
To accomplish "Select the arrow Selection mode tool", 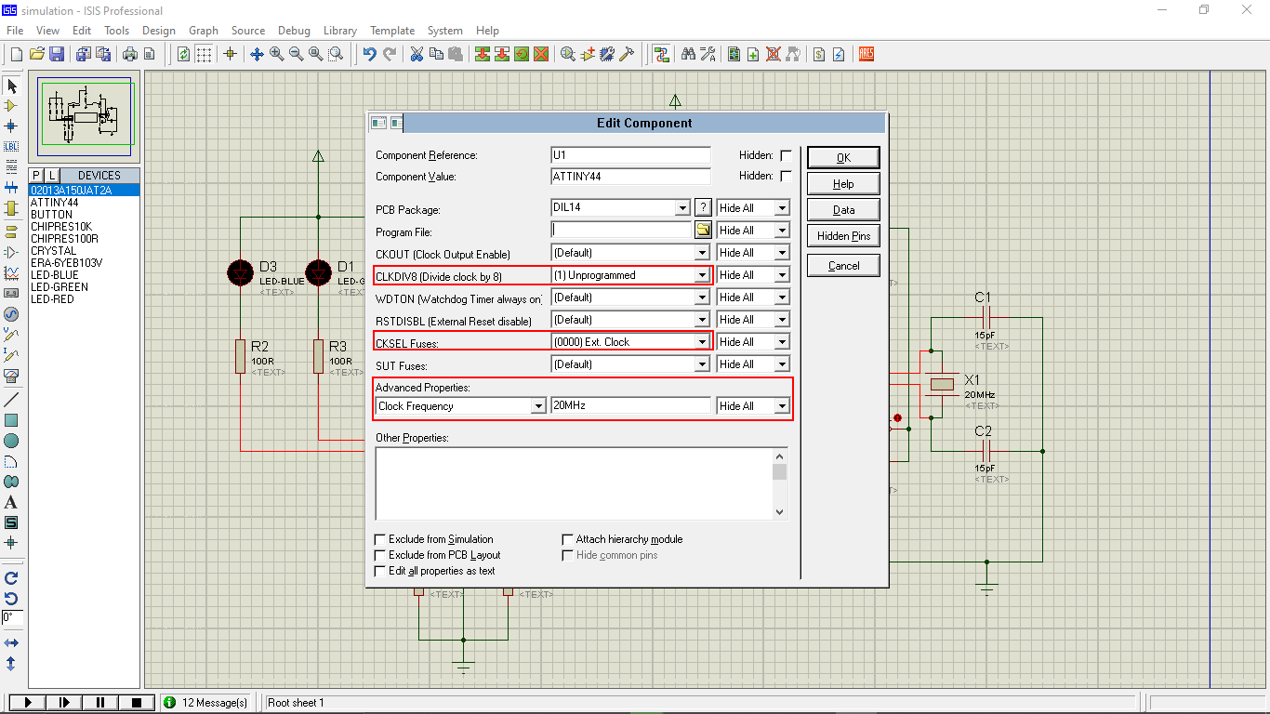I will [11, 86].
